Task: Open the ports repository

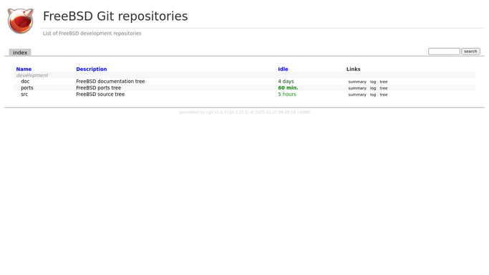Action: pos(26,88)
